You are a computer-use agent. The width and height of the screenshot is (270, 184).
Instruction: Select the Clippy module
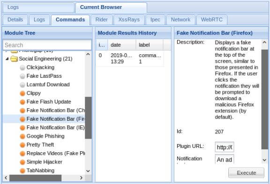(34, 93)
